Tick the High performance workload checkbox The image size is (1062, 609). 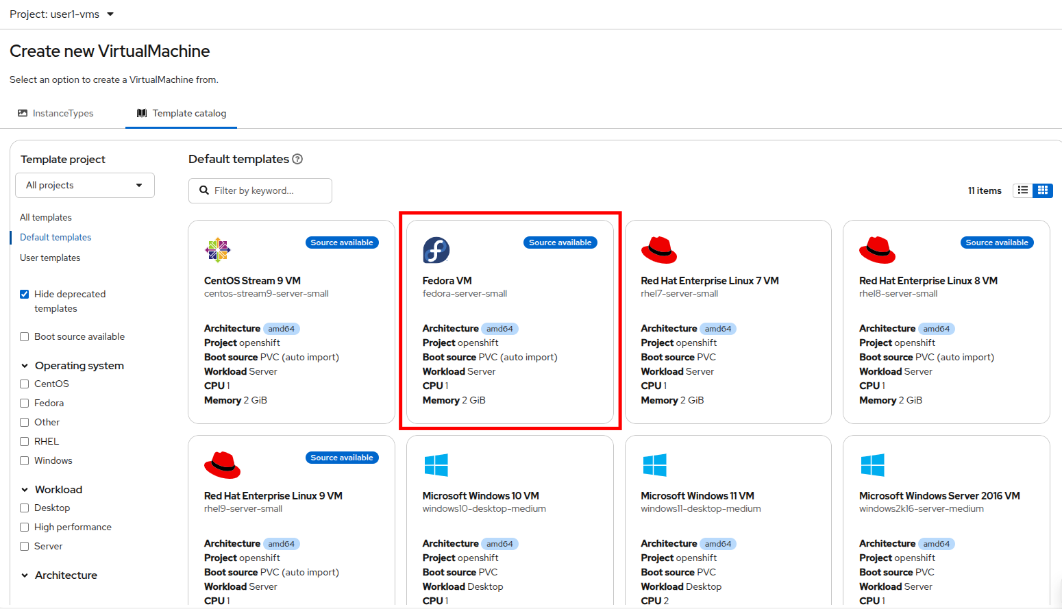pyautogui.click(x=25, y=527)
